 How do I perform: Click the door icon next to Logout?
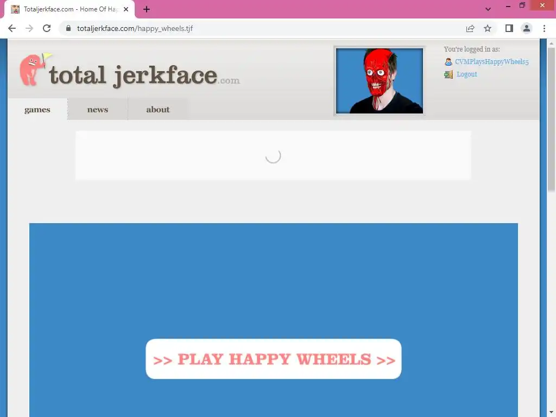[x=448, y=74]
